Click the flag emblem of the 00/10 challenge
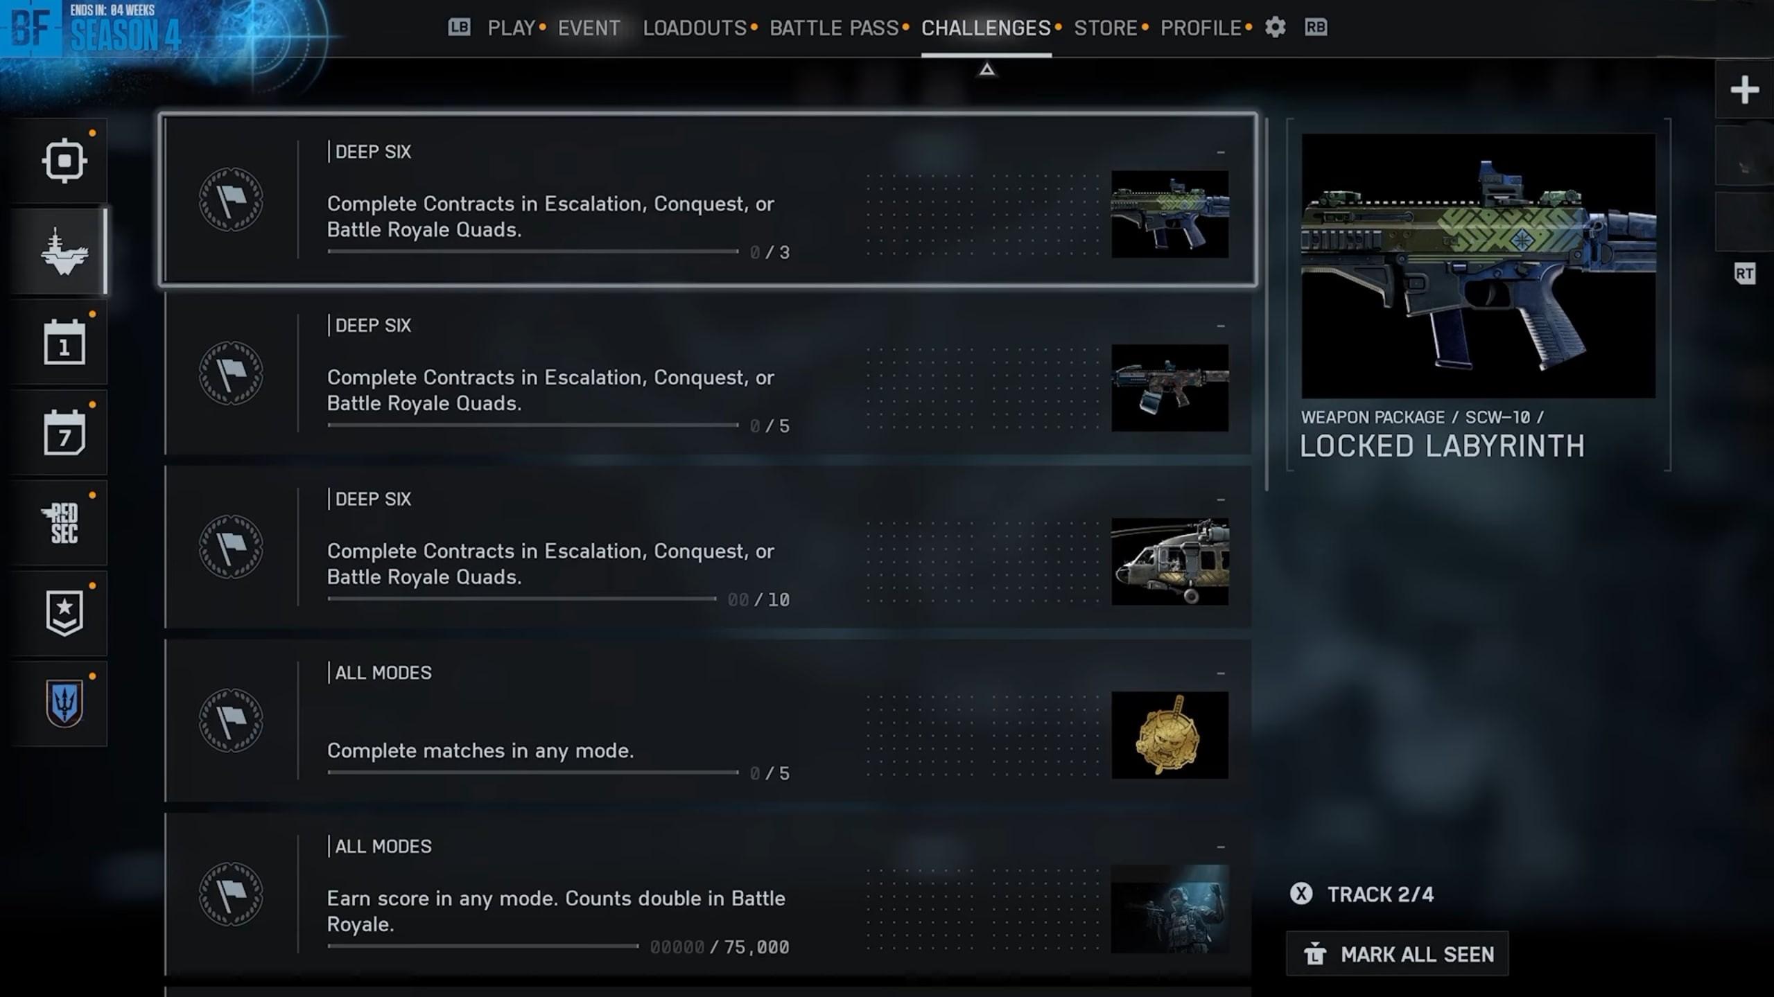 (x=231, y=547)
